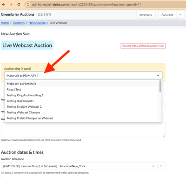Click the New Auction Sale heading

click(x=15, y=34)
